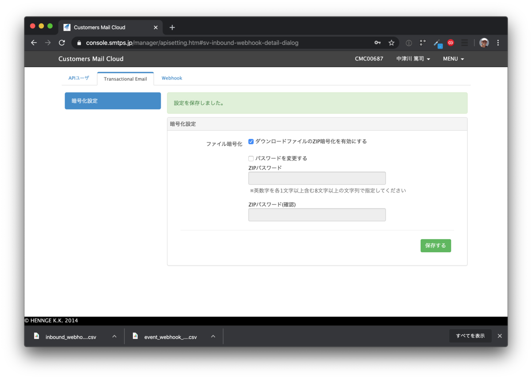Bookmark the page with the star icon

391,43
